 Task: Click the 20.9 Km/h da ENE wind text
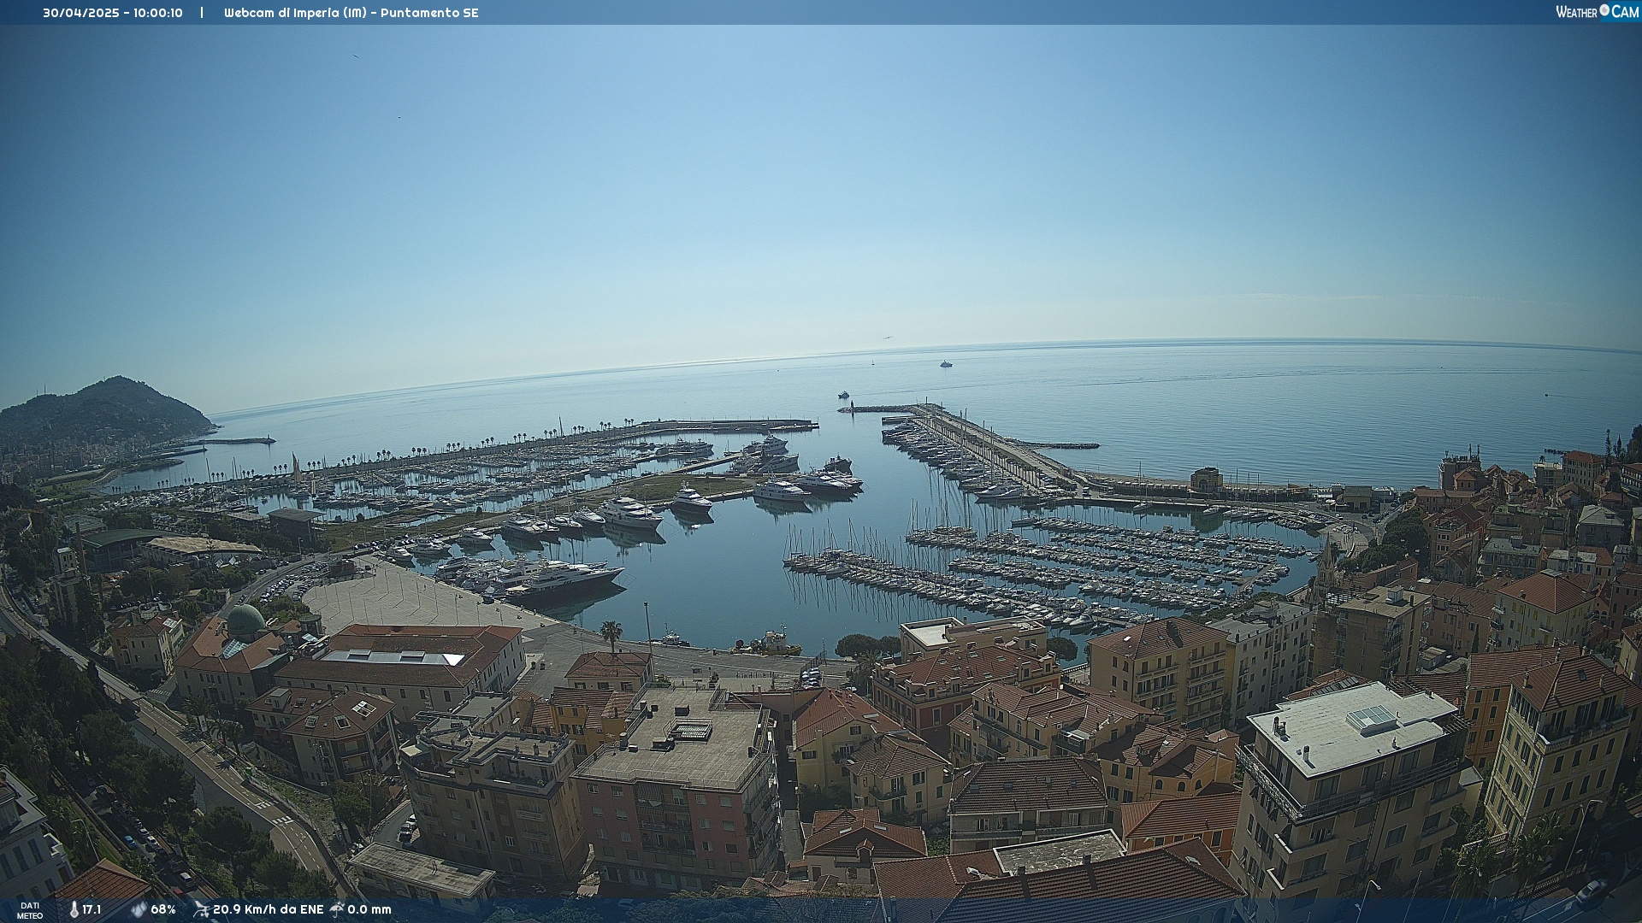coord(268,909)
